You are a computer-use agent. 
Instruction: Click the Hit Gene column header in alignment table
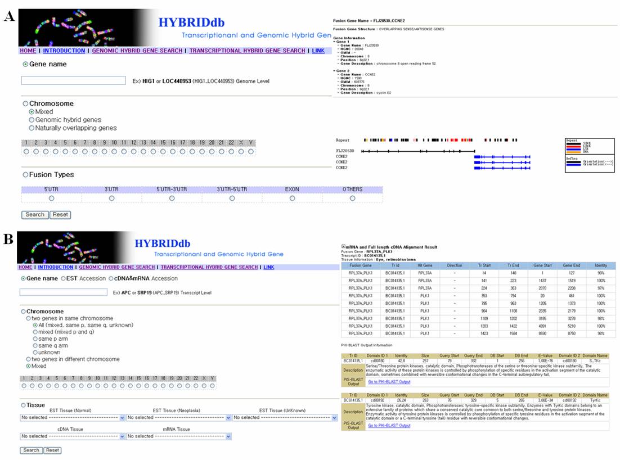coord(425,265)
